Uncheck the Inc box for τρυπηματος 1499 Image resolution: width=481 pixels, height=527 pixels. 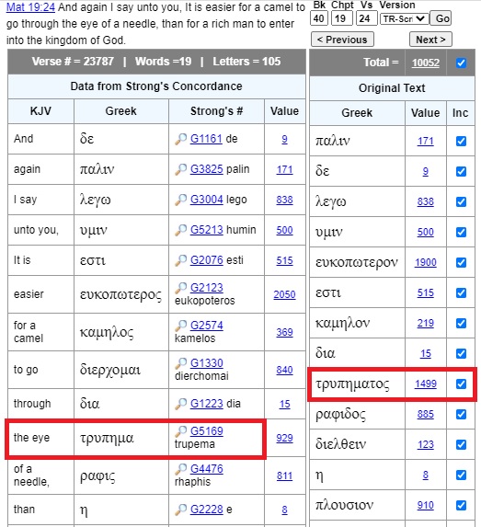click(461, 384)
